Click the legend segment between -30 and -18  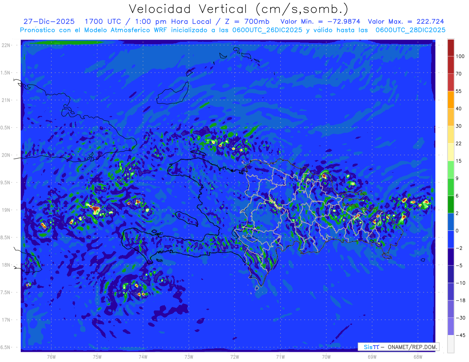pyautogui.click(x=451, y=309)
